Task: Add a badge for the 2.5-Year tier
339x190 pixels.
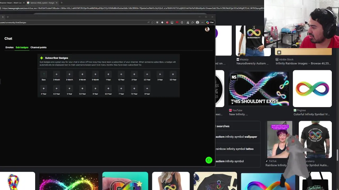Action: pyautogui.click(x=147, y=74)
